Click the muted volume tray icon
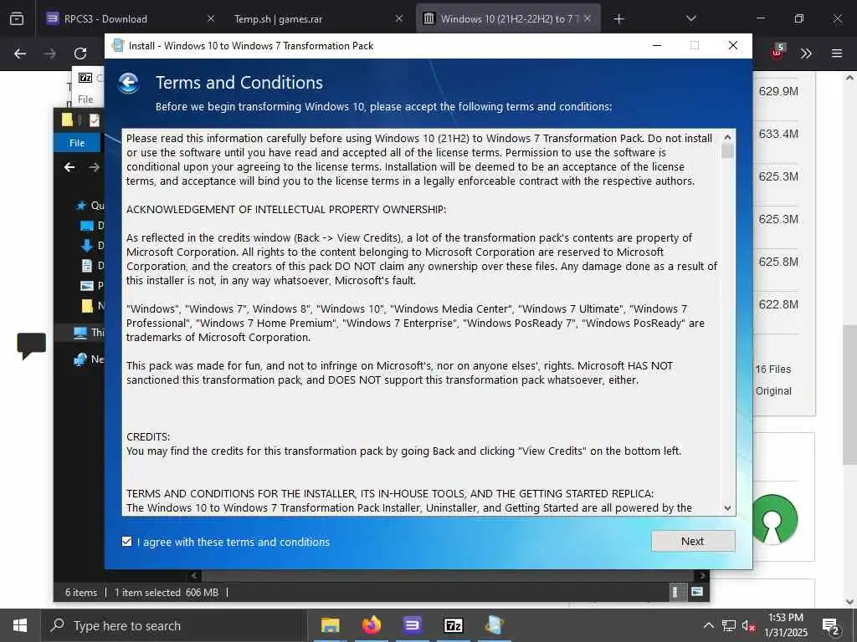Screen dimensions: 857x642 [x=749, y=625]
